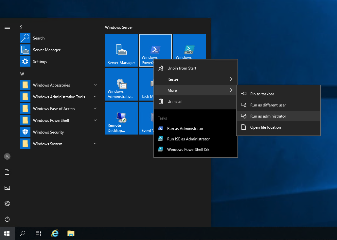Screen dimensions: 337x240
Task: Select Unpin from Start
Action: (x=182, y=68)
